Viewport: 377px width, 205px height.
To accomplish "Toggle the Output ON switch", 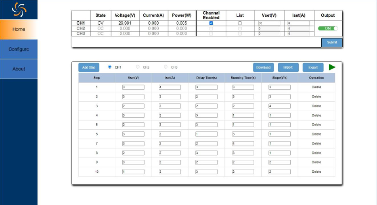I will [328, 28].
